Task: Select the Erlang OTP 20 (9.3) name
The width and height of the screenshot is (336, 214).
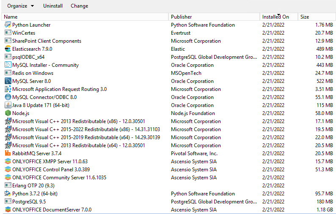Action: [x=33, y=186]
